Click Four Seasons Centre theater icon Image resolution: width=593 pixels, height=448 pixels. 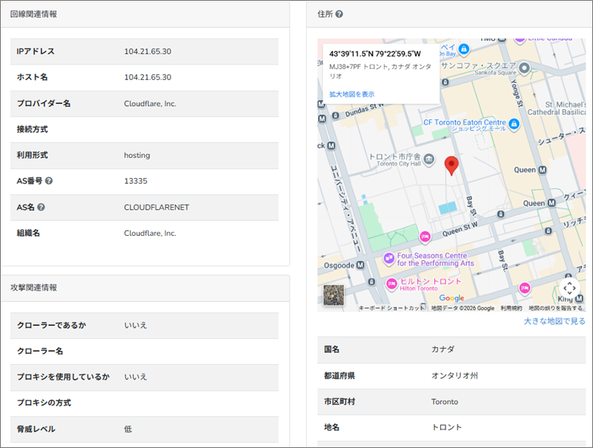[388, 258]
